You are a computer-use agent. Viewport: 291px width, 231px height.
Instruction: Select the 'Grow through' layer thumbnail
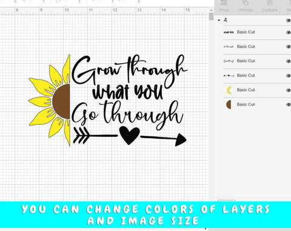click(x=229, y=61)
